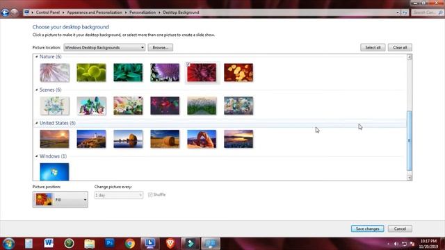
Task: Click Control Panel breadcrumb
Action: 48,12
